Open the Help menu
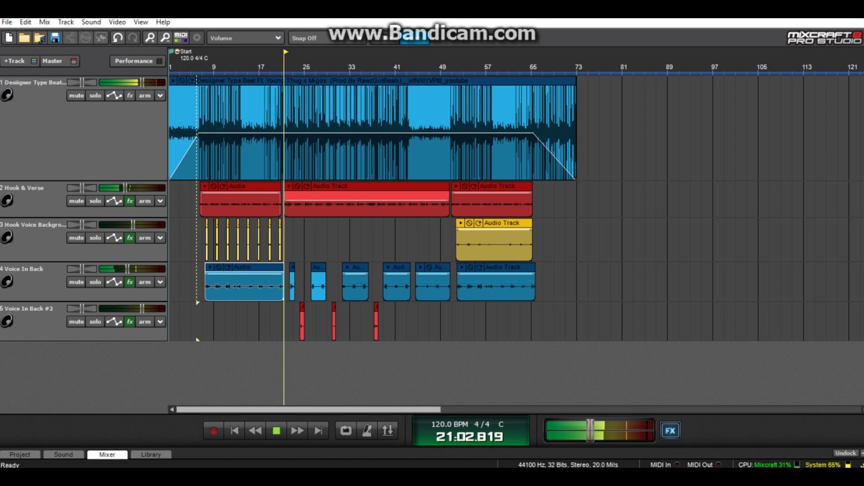The image size is (864, 486). pyautogui.click(x=163, y=22)
